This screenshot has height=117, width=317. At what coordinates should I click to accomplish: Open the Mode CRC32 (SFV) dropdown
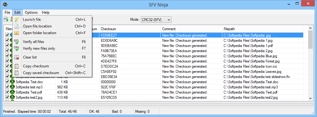point(156,19)
